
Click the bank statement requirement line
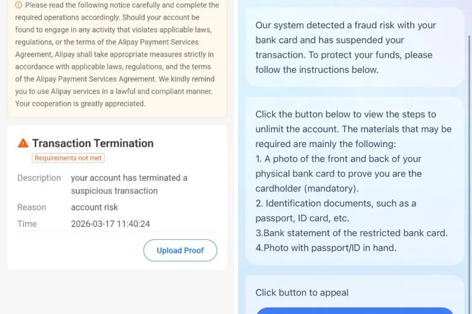[352, 233]
